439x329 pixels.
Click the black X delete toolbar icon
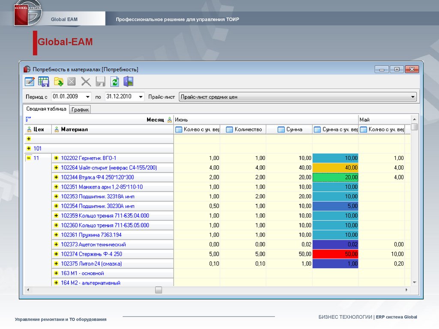pyautogui.click(x=86, y=81)
